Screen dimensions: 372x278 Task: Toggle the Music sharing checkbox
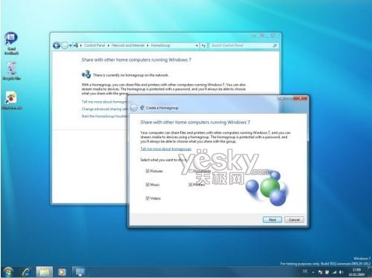(x=147, y=184)
